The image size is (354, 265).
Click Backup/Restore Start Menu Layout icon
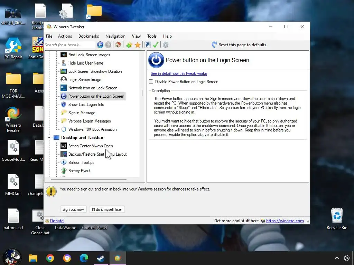64,154
